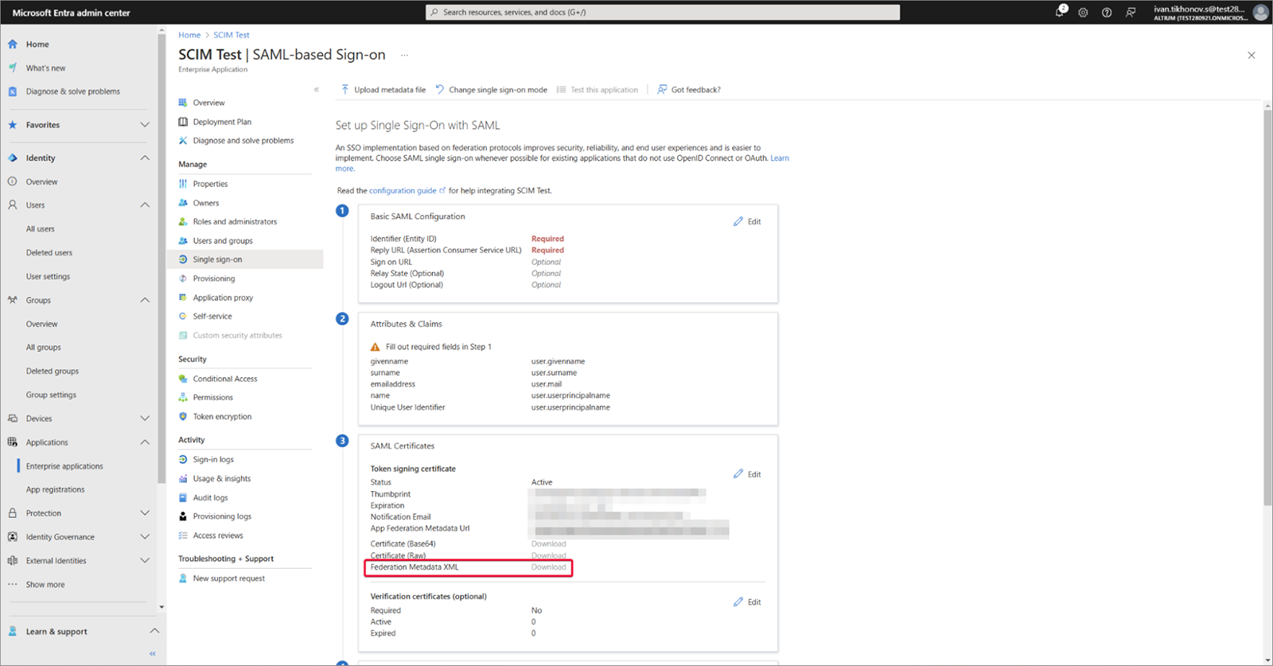Viewport: 1273px width, 666px height.
Task: Click the help question mark icon
Action: click(1107, 13)
